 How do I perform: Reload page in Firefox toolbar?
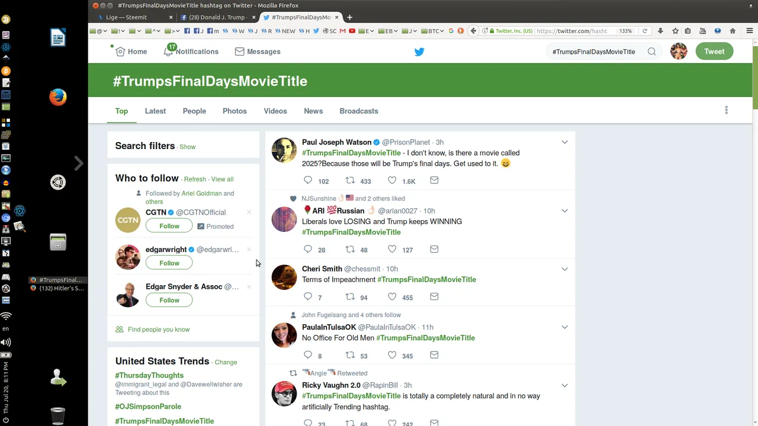(645, 31)
